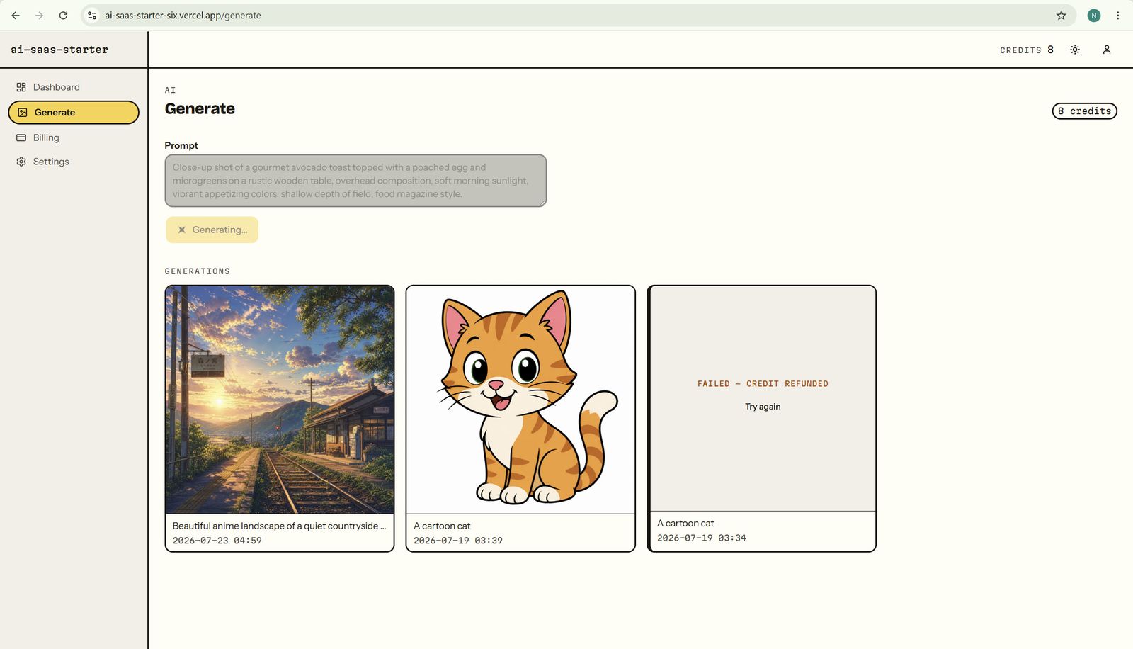Click the Generate image icon in sidebar
The width and height of the screenshot is (1133, 649).
23,112
